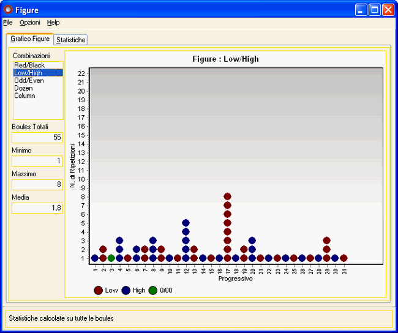Click the Minimo value field

tap(37, 161)
